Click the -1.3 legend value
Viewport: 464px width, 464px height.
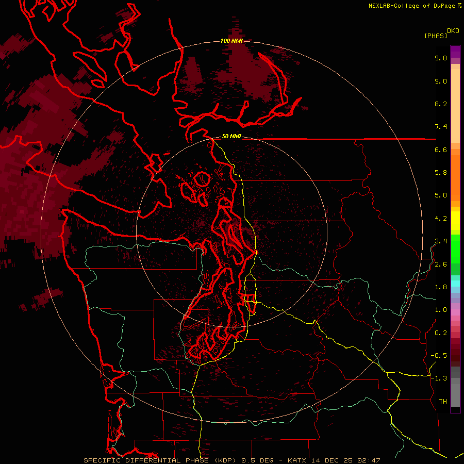(x=439, y=379)
